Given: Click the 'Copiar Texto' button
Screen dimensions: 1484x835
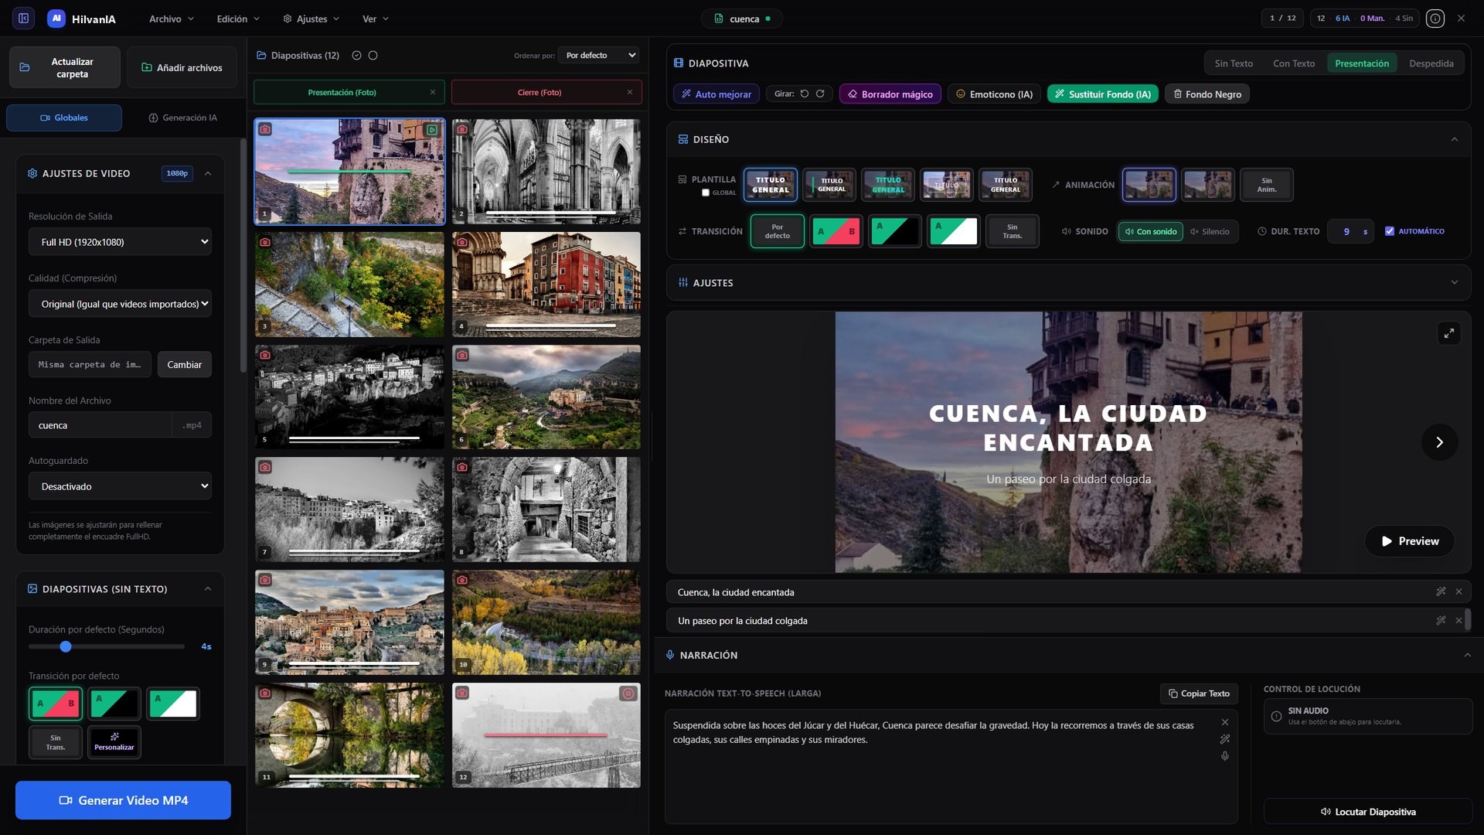Looking at the screenshot, I should (x=1199, y=694).
